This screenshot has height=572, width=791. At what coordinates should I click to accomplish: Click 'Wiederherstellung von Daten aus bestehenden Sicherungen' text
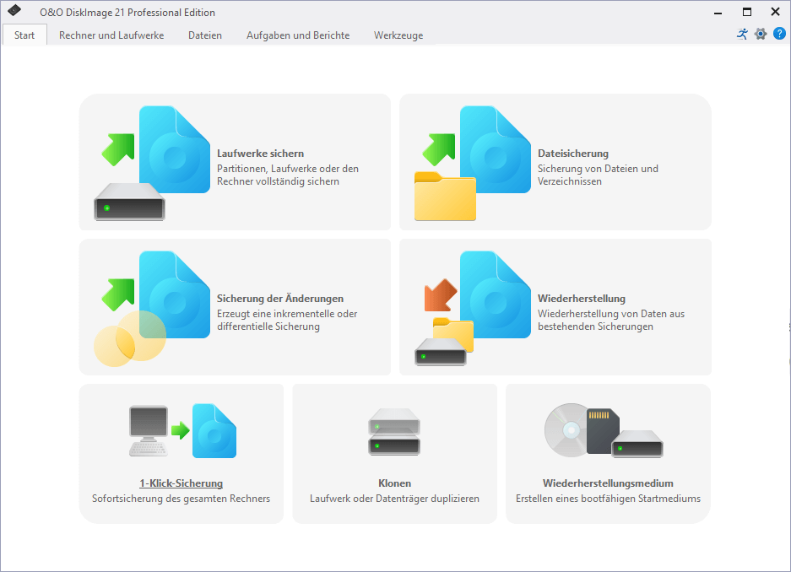(x=611, y=320)
